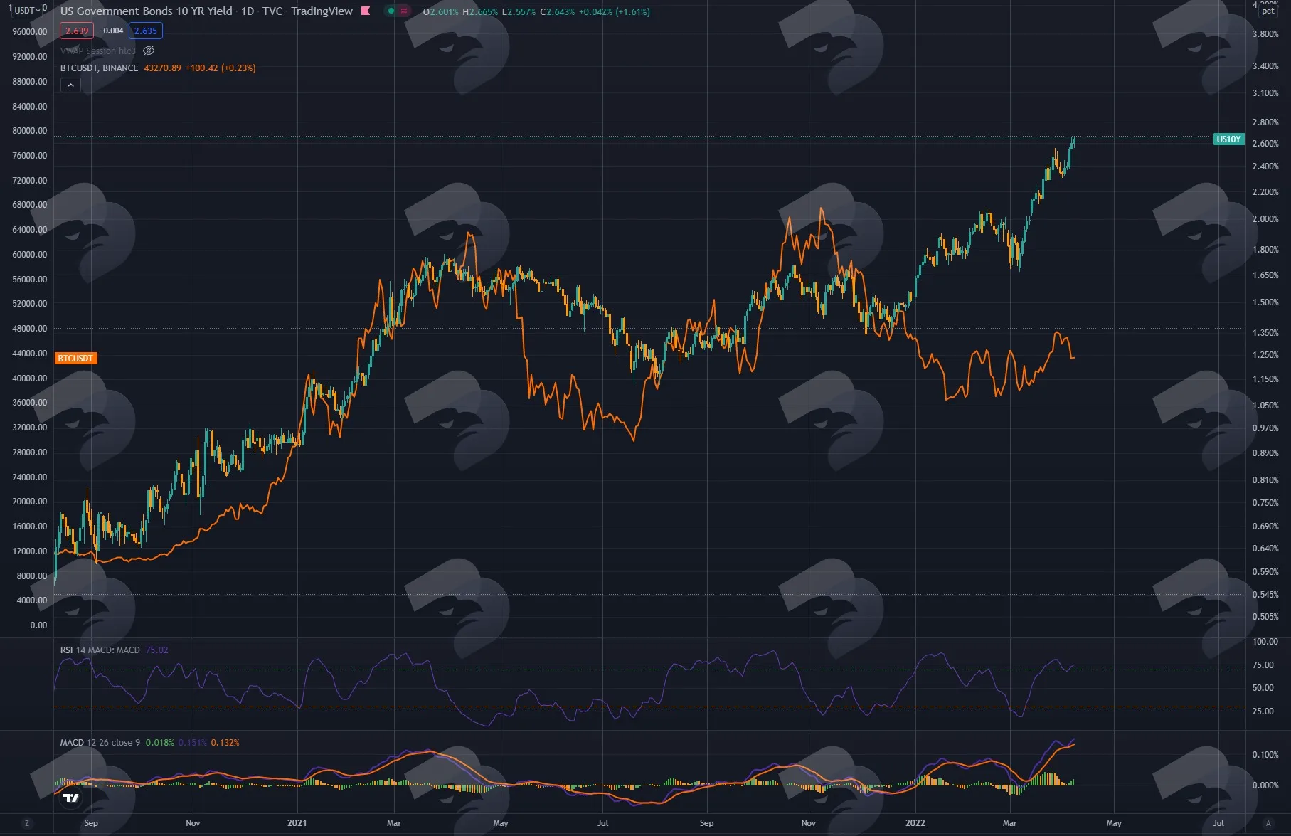Click the BTCUSDT price value 43270.89
Screen dimensions: 1291x836
163,68
